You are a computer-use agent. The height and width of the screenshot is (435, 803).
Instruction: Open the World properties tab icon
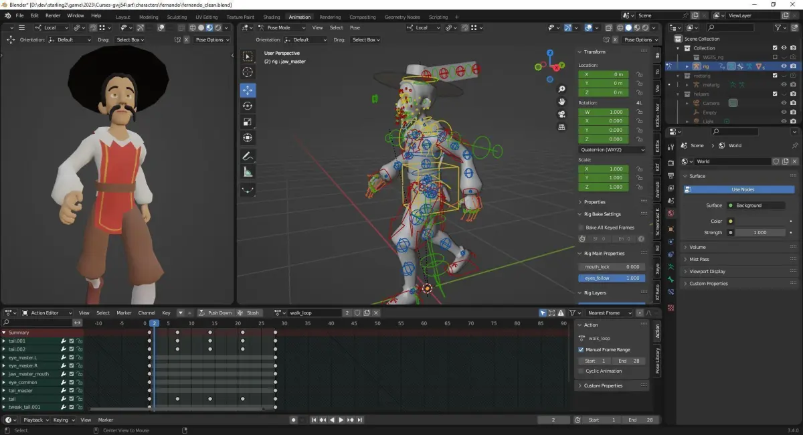(x=671, y=213)
